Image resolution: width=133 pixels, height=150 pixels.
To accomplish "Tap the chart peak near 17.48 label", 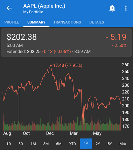I will point(51,66).
